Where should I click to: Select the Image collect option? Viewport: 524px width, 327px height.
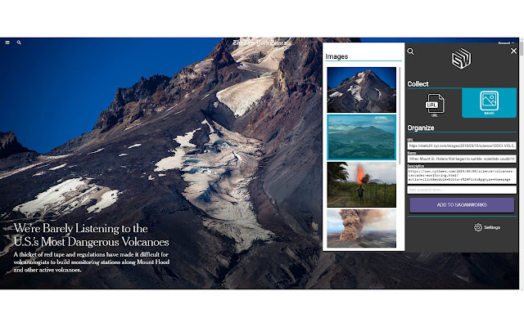pos(489,103)
